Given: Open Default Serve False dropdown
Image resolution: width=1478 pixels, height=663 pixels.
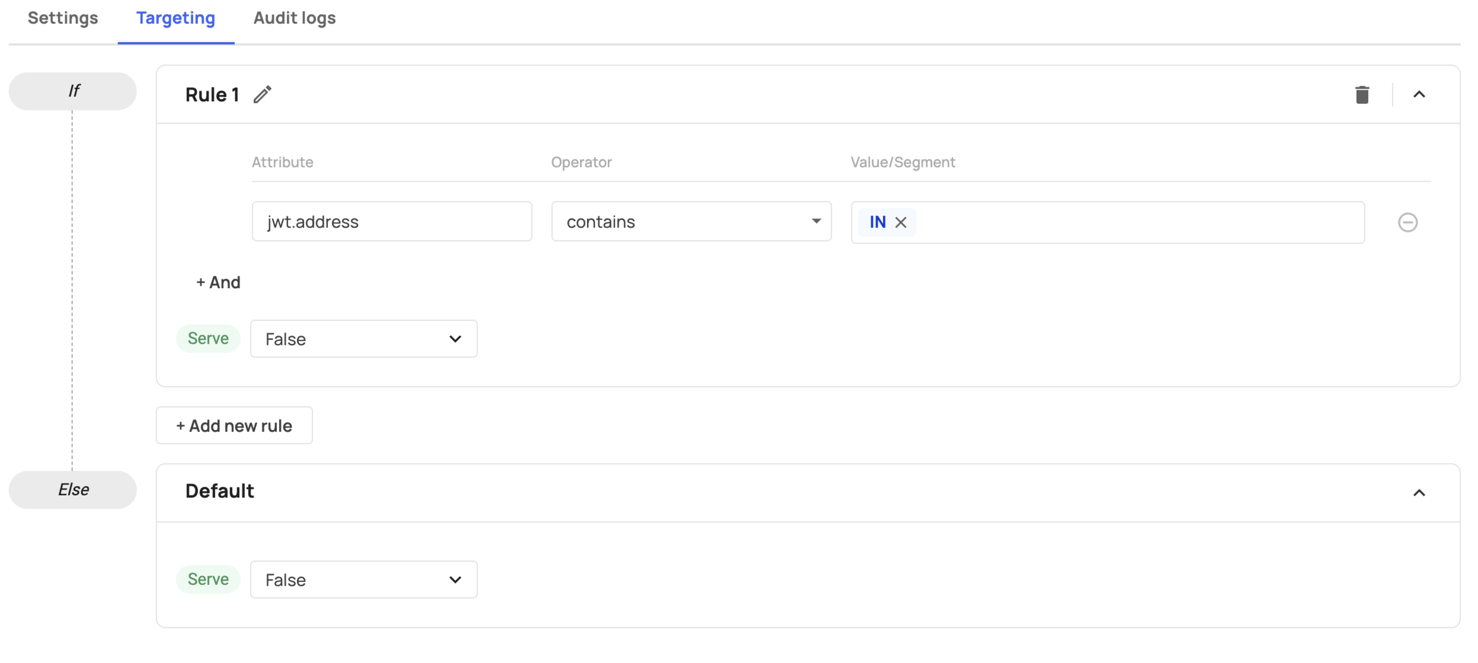Looking at the screenshot, I should (x=363, y=580).
